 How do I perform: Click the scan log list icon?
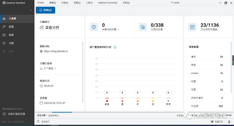(212, 122)
